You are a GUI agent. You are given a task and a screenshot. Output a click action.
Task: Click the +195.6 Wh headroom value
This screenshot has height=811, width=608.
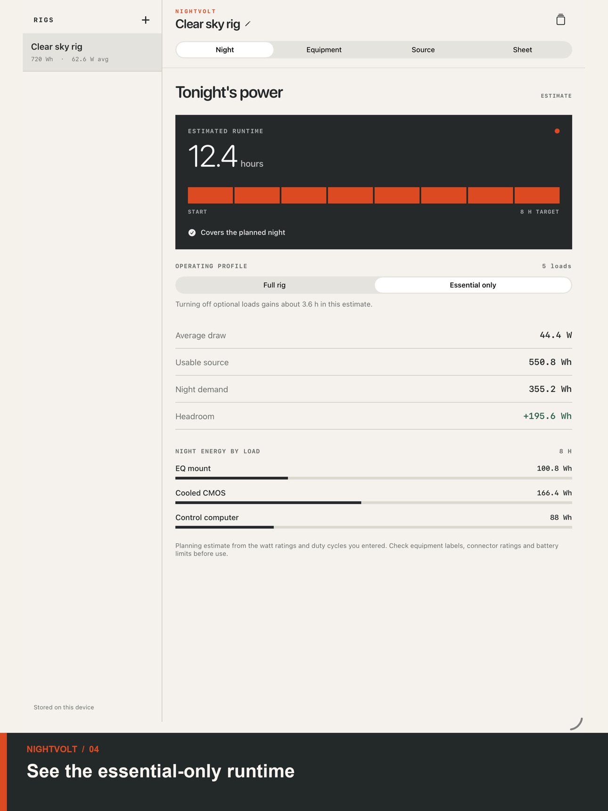(547, 416)
